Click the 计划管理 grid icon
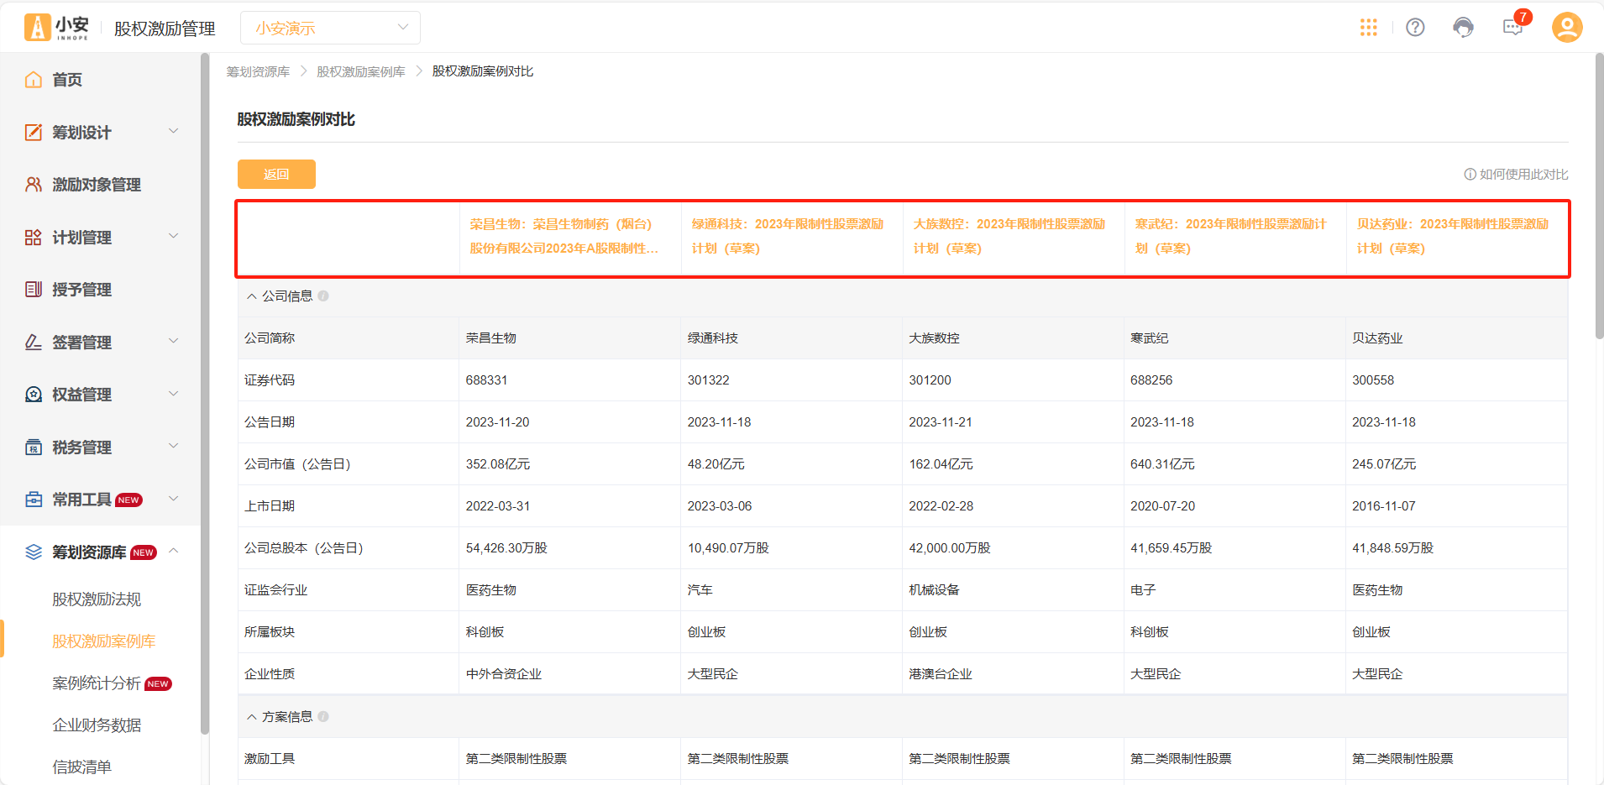Screen dimensions: 1604x785 pos(34,237)
